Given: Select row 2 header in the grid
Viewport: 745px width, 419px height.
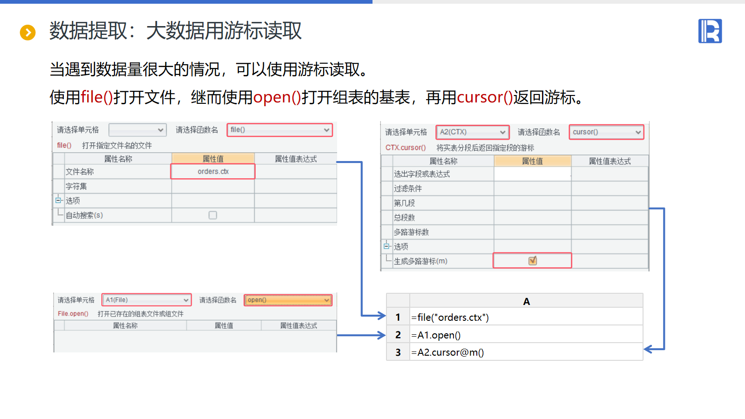Looking at the screenshot, I should (398, 335).
